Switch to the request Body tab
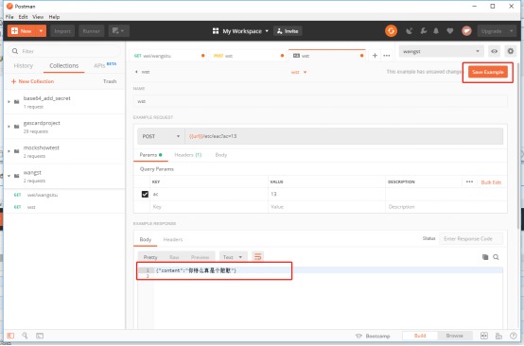This screenshot has width=524, height=346. click(221, 155)
